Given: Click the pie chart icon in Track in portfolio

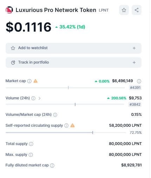Looking at the screenshot, I should tap(13, 62).
